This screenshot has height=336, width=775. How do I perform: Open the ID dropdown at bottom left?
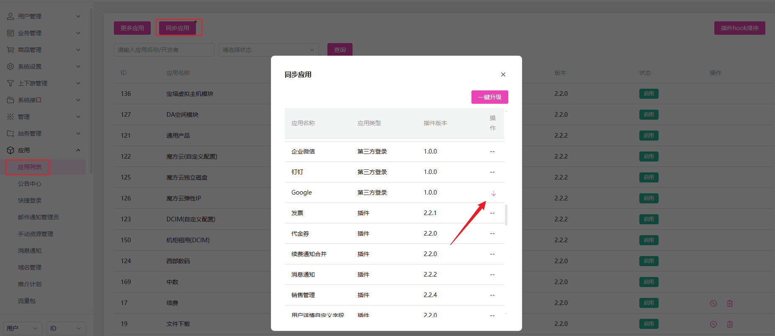pos(66,328)
